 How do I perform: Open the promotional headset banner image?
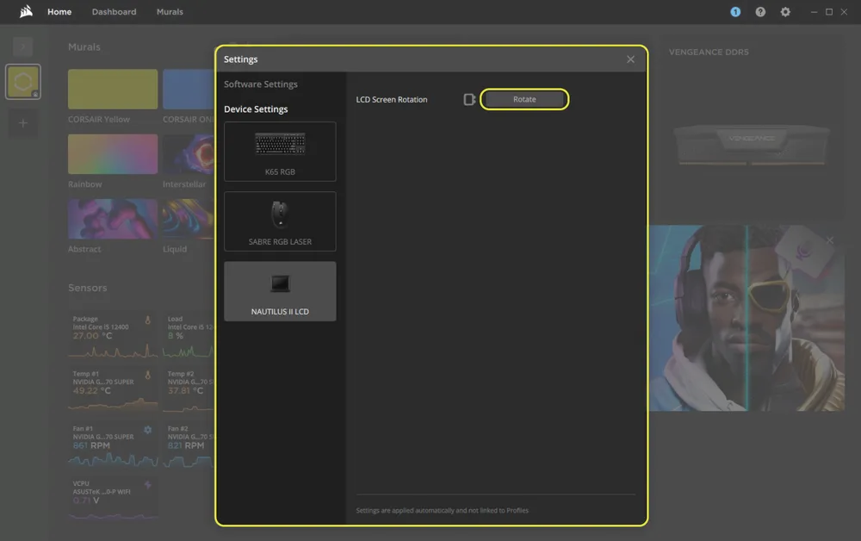coord(746,318)
